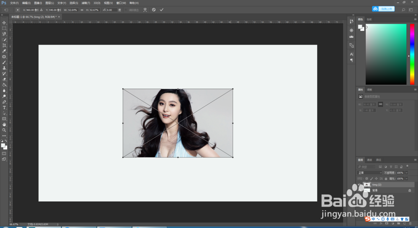Toggle lock transparent pixels in Layers panel
This screenshot has width=418, height=228.
[367, 179]
